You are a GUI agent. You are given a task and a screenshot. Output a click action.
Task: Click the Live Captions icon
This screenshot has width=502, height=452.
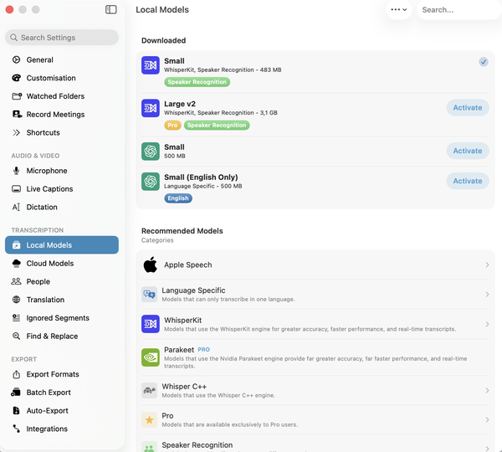click(17, 188)
